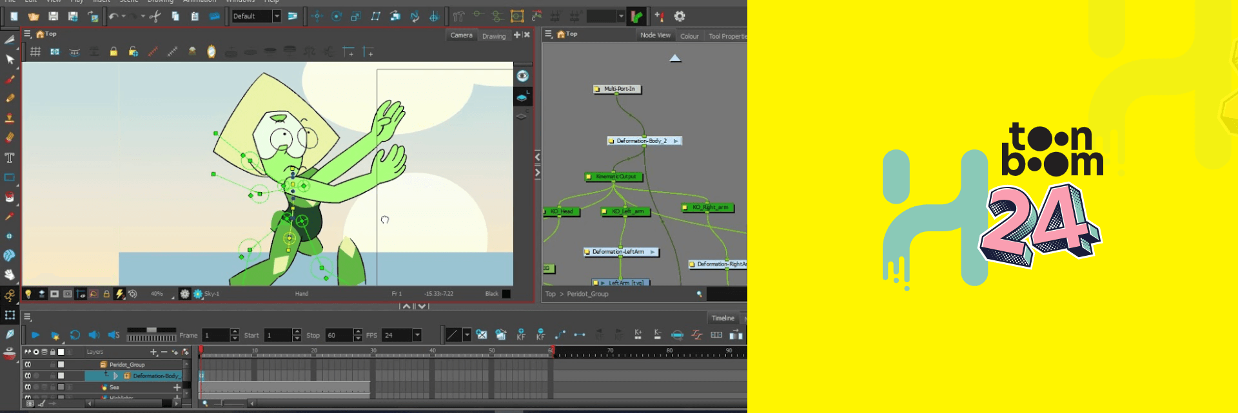The image size is (1238, 413).
Task: Click the gold mirror view icon
Action: (x=211, y=52)
